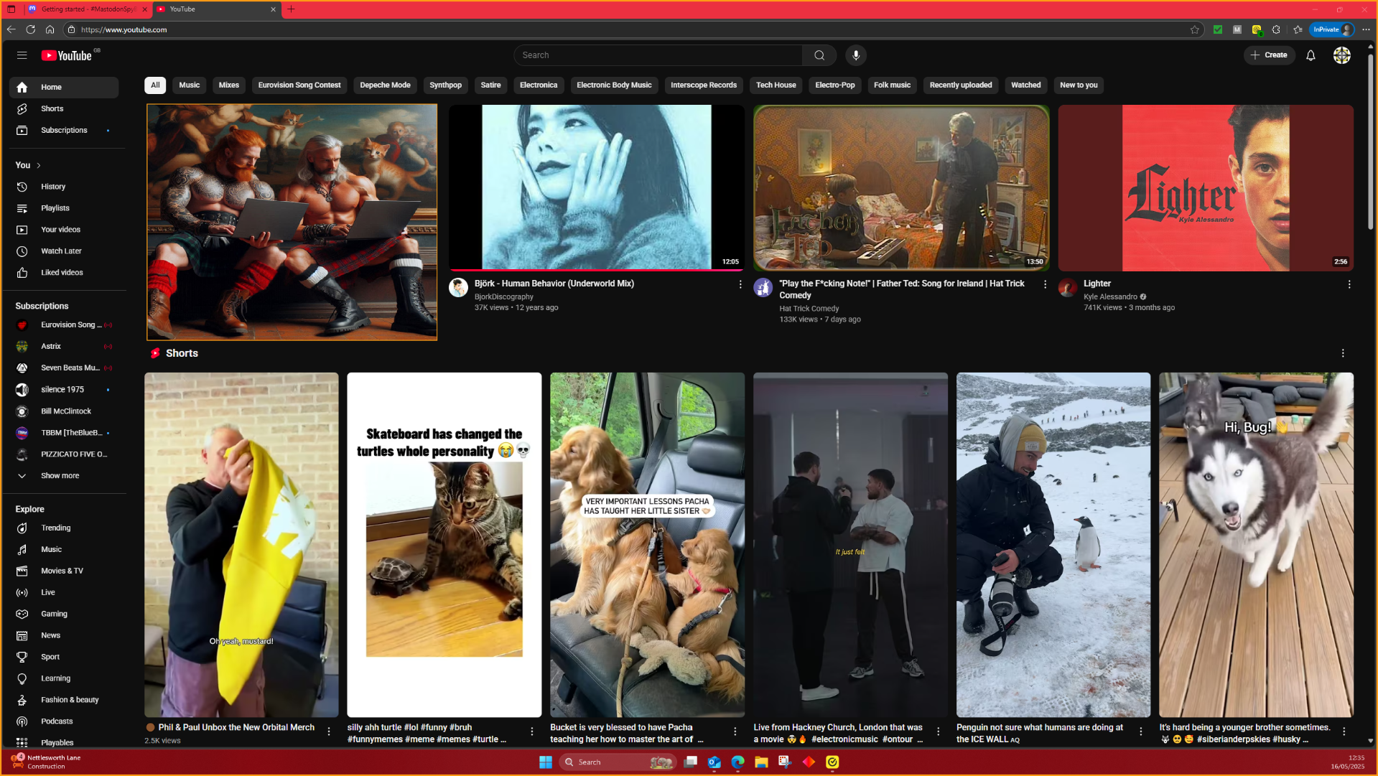Open the Shorts shelf options menu

1342,353
